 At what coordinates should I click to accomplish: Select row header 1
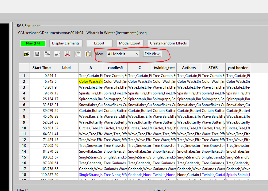(x=24, y=75)
